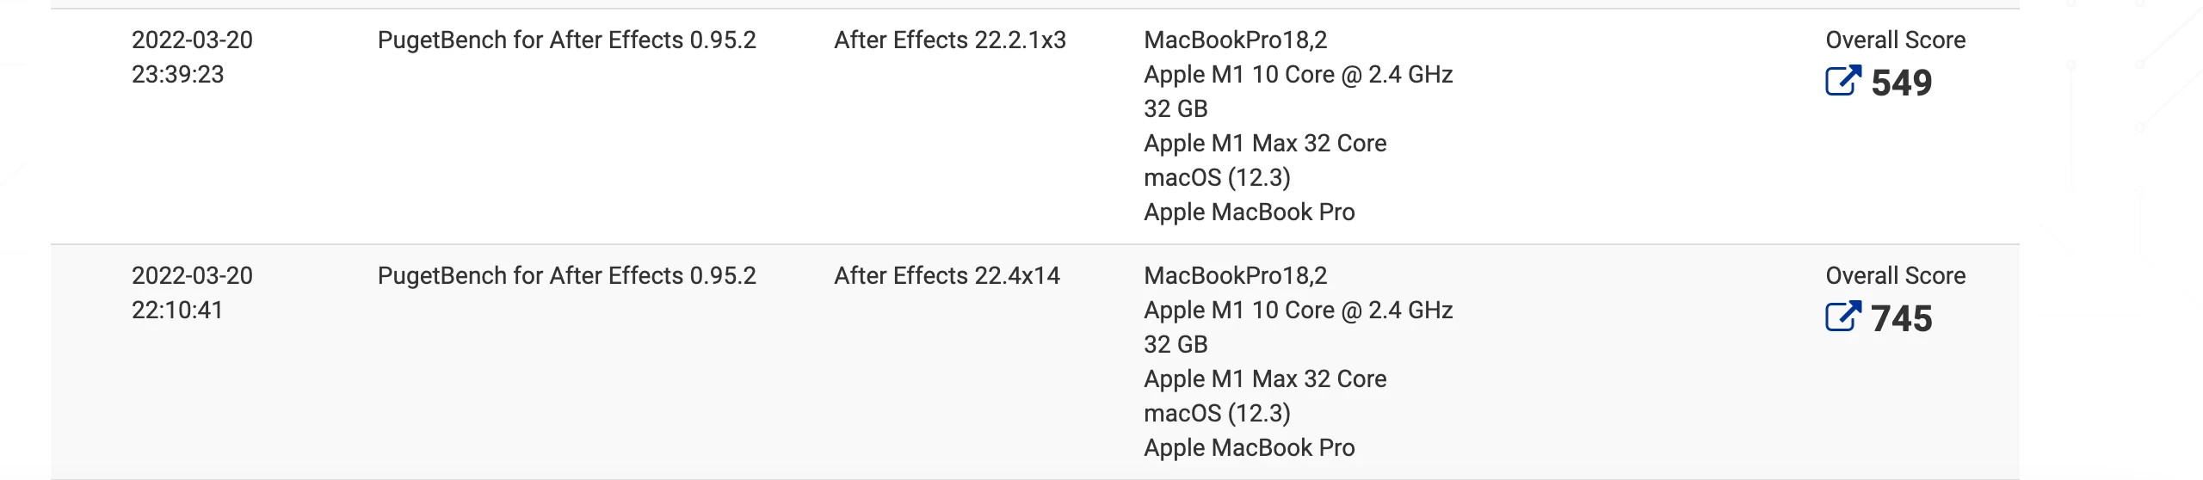Image resolution: width=2203 pixels, height=480 pixels.
Task: Click Apple MacBook Pro in the second row
Action: pos(1250,447)
